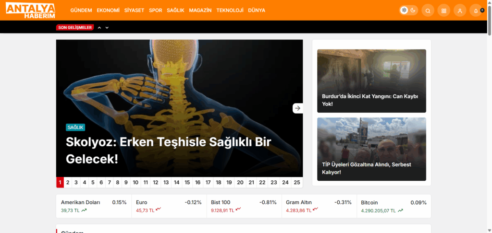Open the notifications bell icon
The image size is (492, 233).
click(476, 11)
